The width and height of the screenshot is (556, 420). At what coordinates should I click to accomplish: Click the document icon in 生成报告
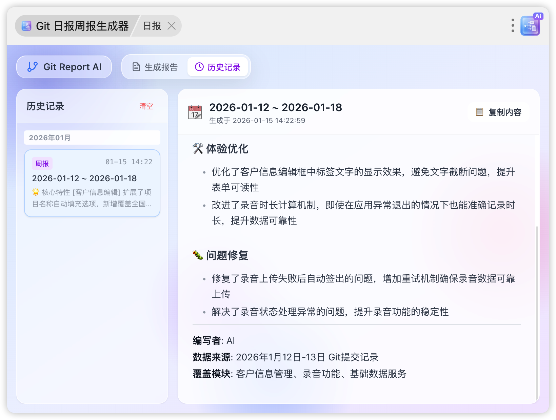[136, 67]
